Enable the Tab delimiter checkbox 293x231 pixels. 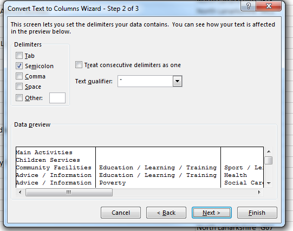tap(19, 56)
